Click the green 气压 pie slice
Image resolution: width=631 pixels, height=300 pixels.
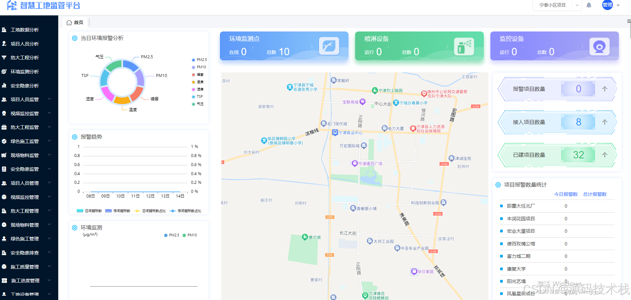(x=114, y=65)
